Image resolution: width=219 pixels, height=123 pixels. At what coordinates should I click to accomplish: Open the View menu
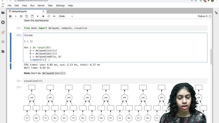coord(24,5)
